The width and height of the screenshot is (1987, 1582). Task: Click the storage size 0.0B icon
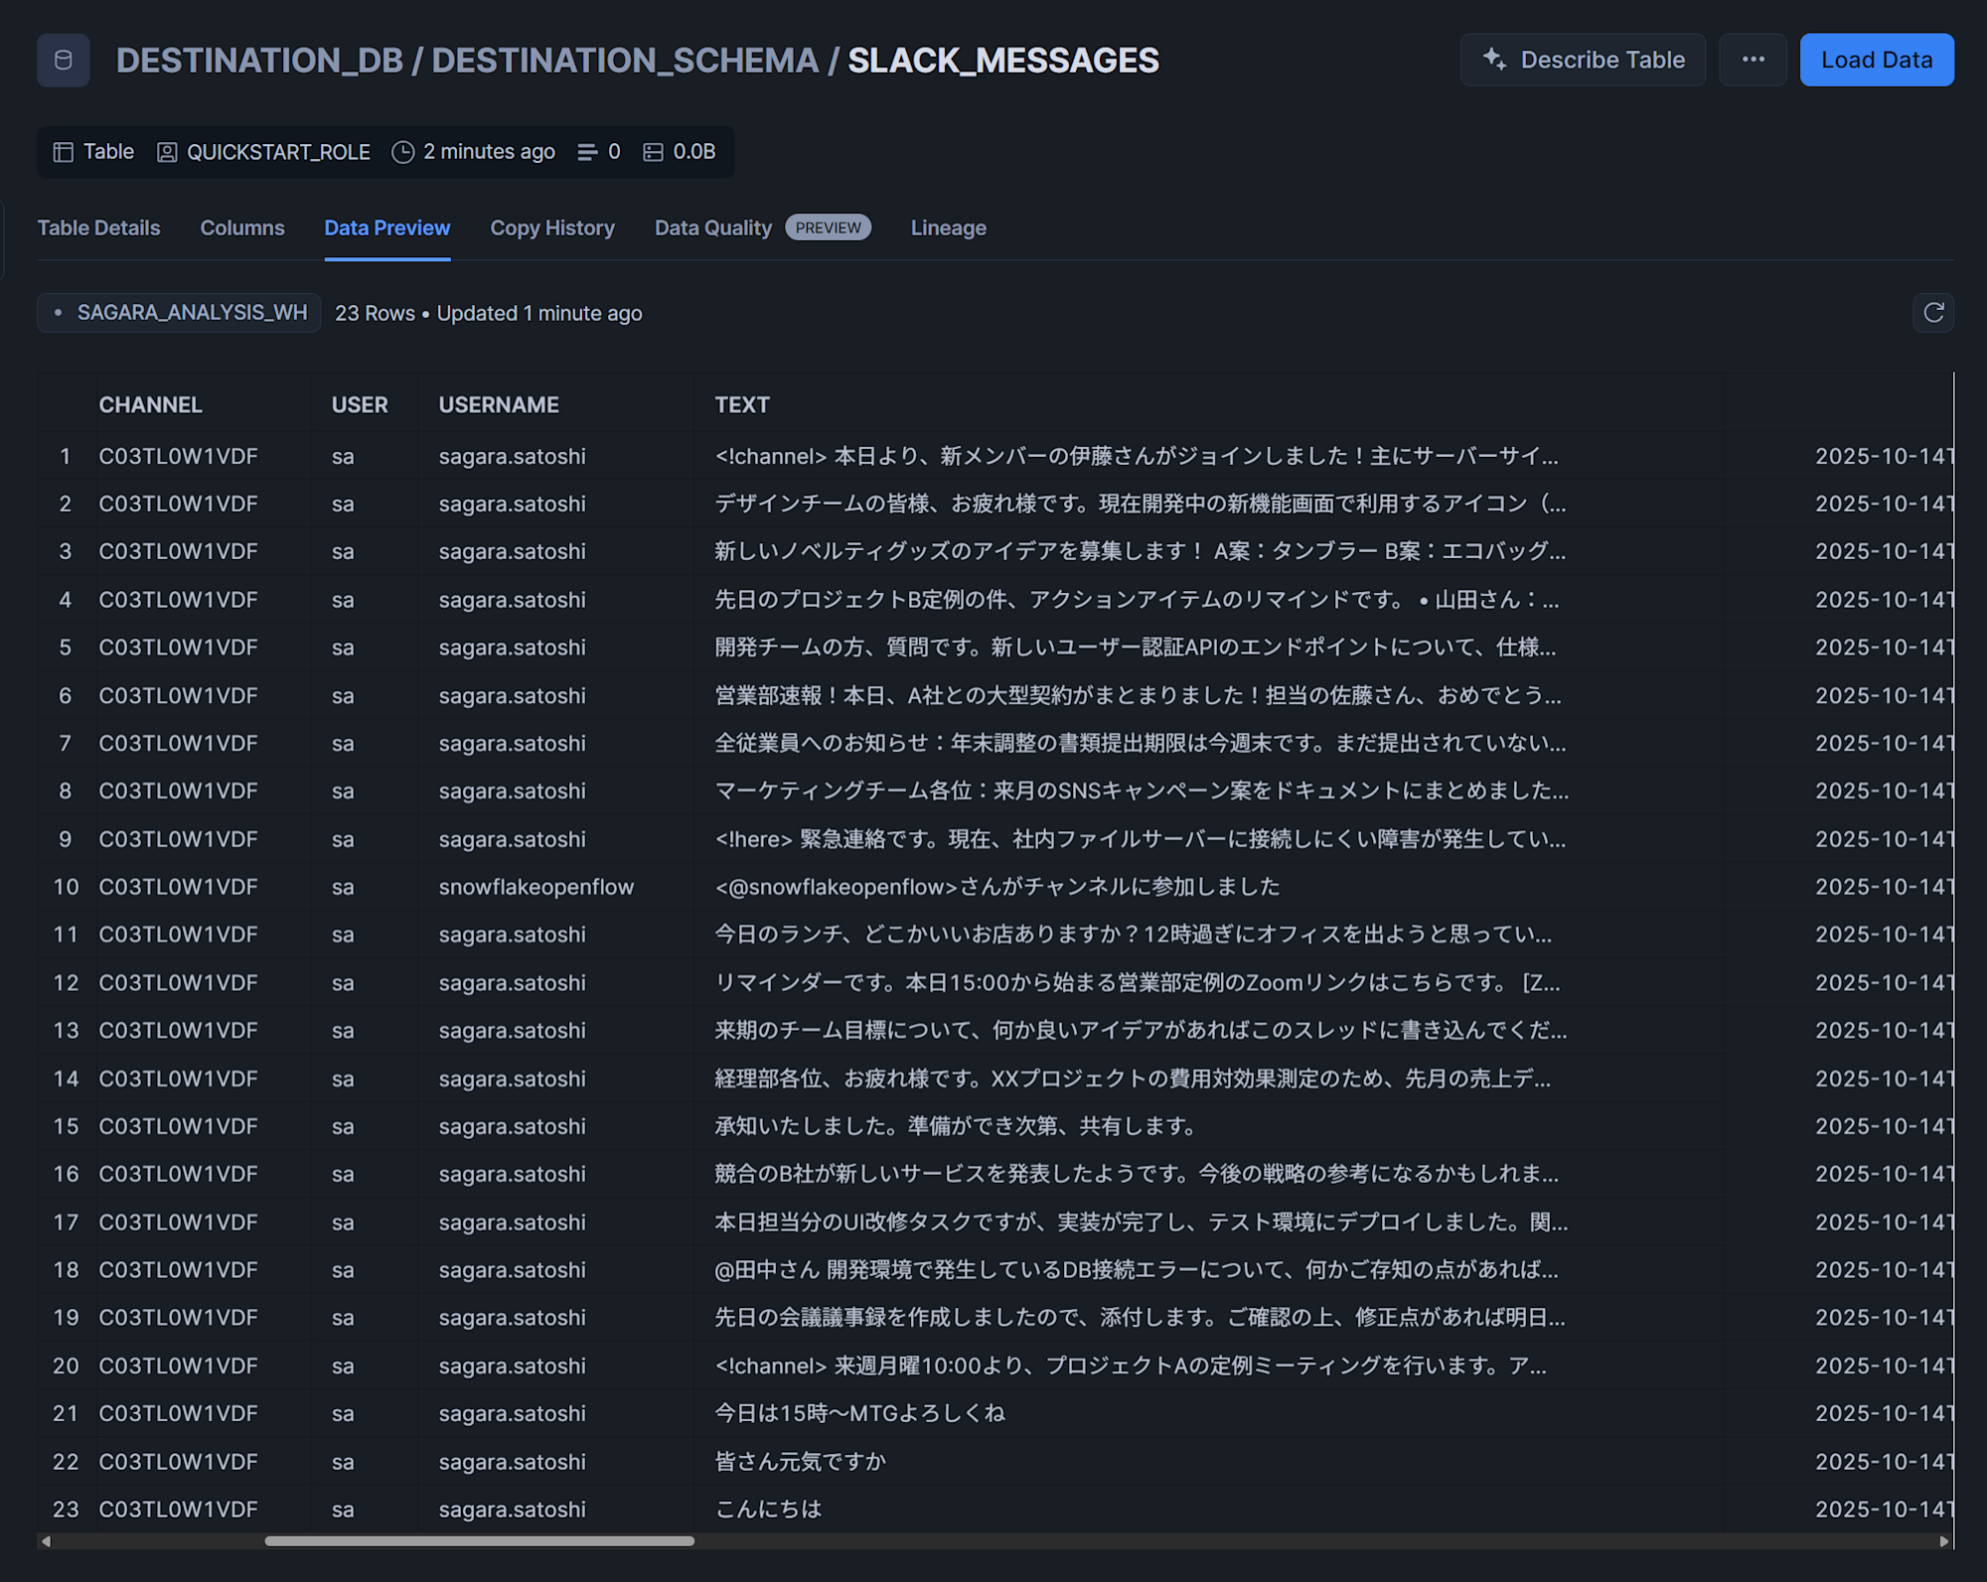(653, 152)
